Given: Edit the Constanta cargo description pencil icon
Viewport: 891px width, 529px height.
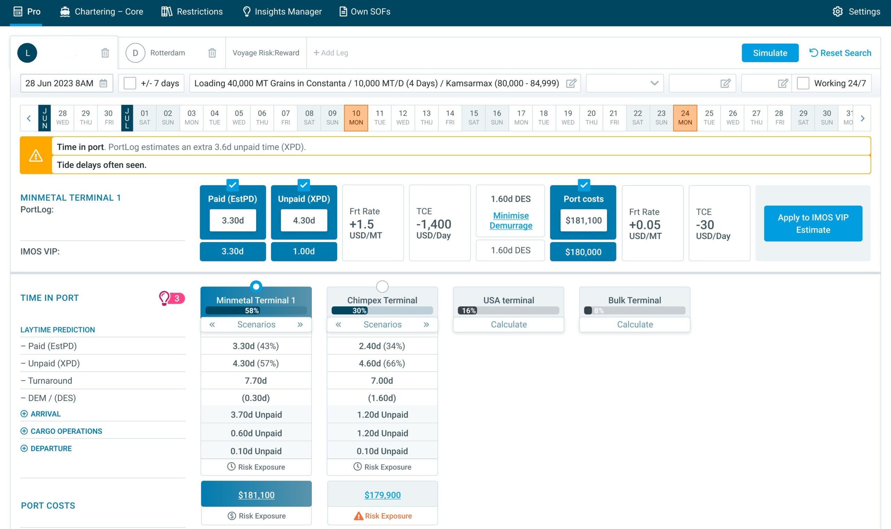Looking at the screenshot, I should (571, 83).
